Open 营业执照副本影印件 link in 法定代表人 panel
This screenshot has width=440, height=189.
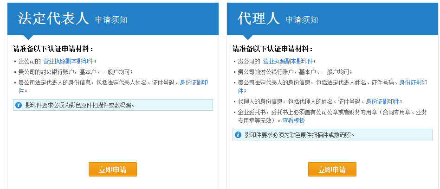click(68, 61)
